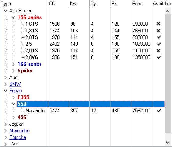Screen dimensions: 172x147
Task: Sort by the Available column header
Action: (x=162, y=4)
